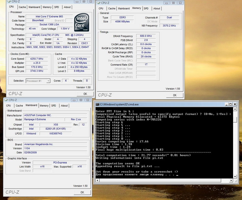
Task: Switch to CPU tab in Memory window
Action: [x=101, y=8]
